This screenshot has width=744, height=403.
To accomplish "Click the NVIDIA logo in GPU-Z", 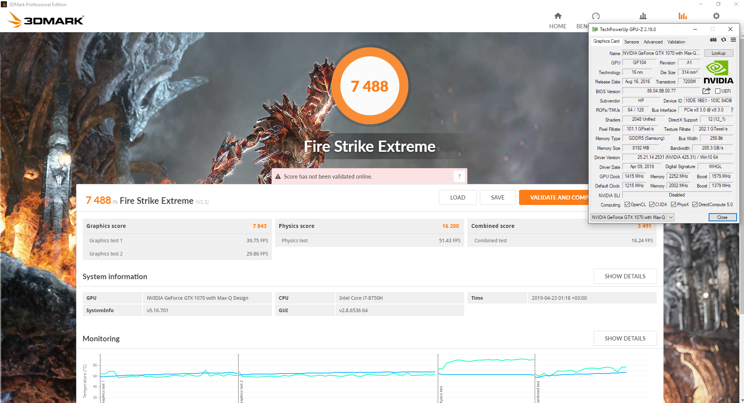I will 718,72.
